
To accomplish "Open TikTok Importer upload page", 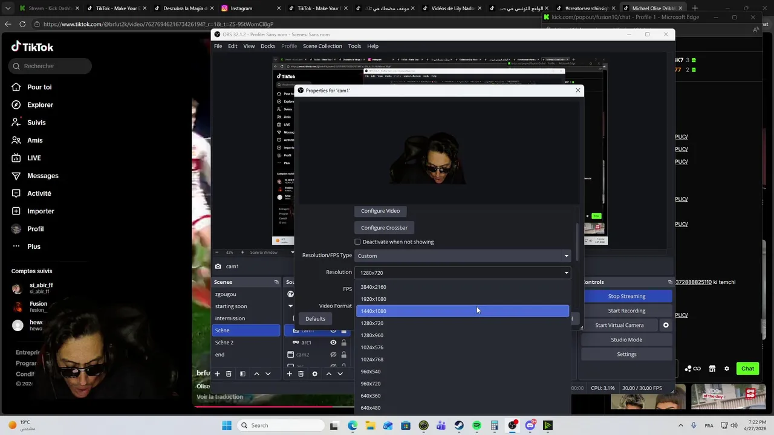I will 33,211.
